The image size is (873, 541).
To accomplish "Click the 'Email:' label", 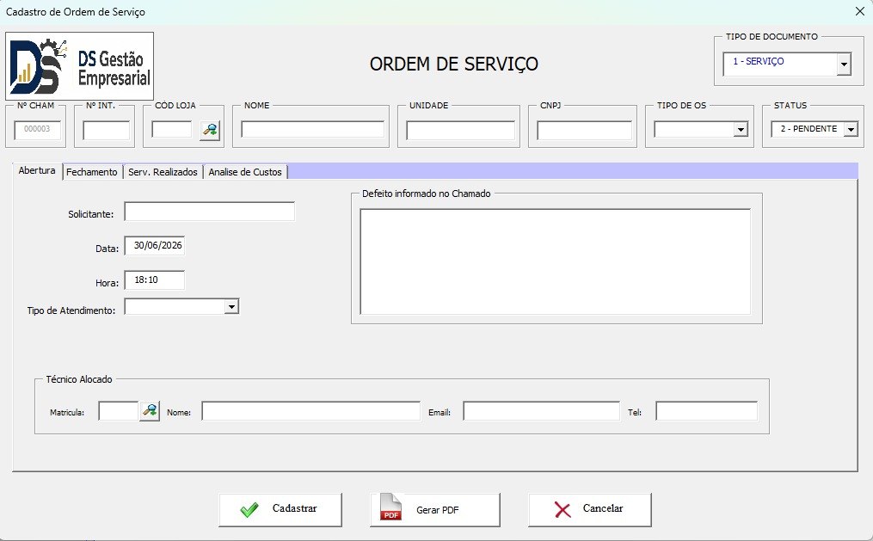I will pyautogui.click(x=440, y=413).
